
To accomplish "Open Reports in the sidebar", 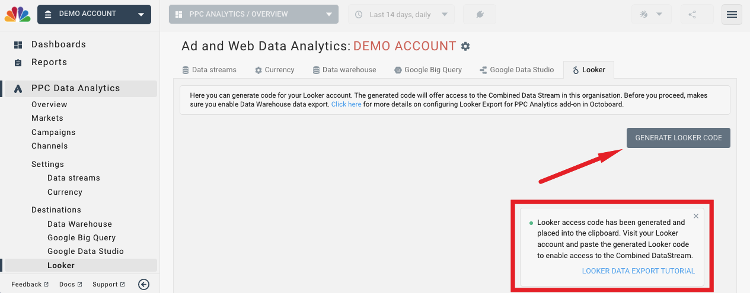I will click(49, 62).
